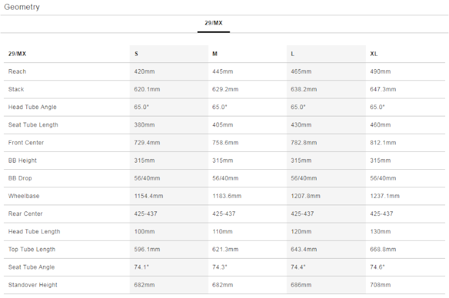449x298 pixels.
Task: Click the S size column header
Action: tap(136, 53)
